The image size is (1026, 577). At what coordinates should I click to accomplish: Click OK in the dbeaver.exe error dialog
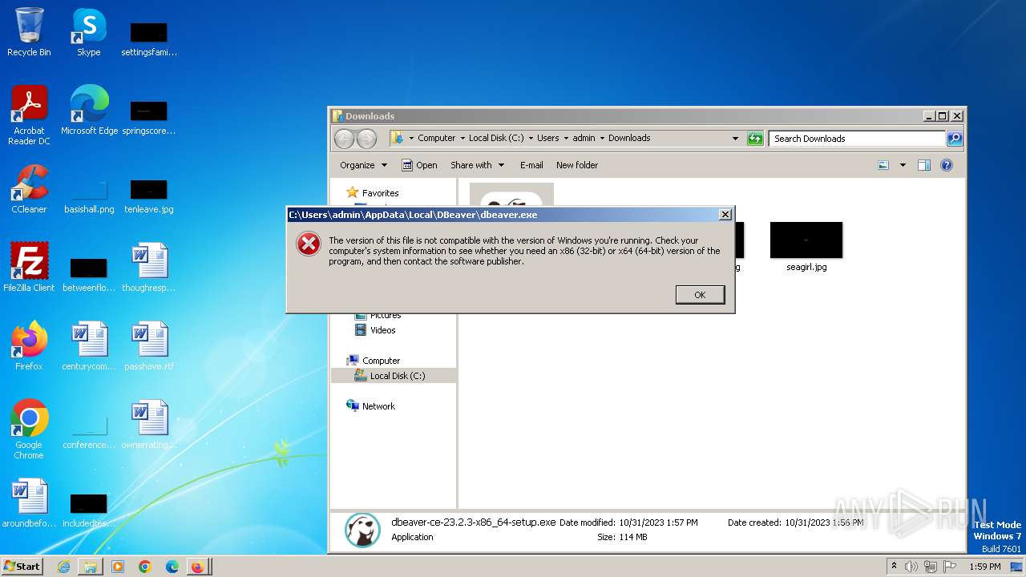(700, 295)
